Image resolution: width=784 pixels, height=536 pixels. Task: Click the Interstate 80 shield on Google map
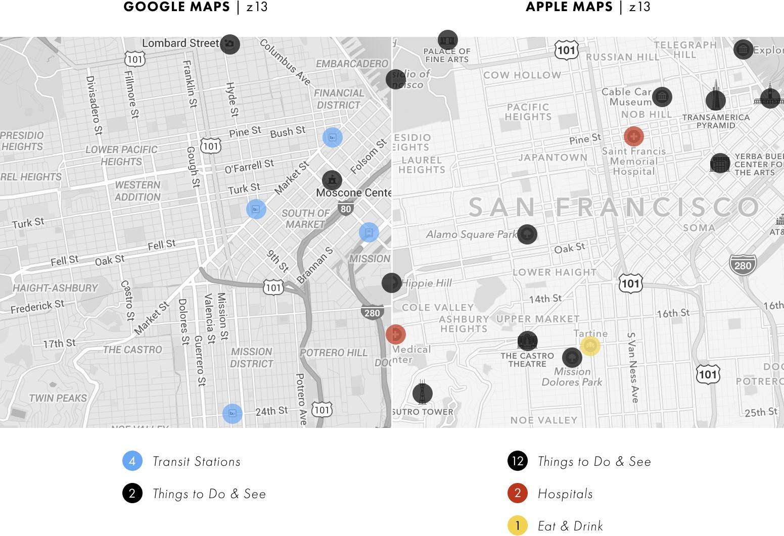pyautogui.click(x=346, y=208)
